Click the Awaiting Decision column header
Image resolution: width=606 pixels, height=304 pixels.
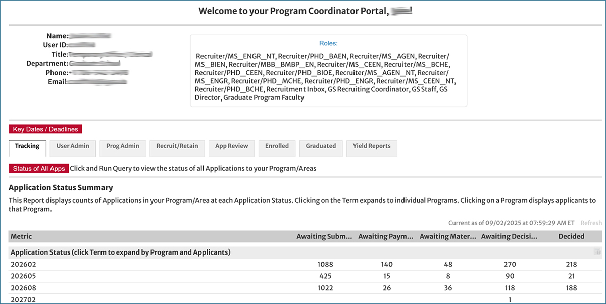509,236
